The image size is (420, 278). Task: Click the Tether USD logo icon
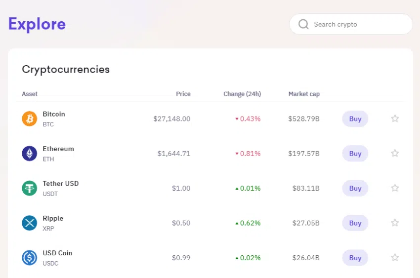point(30,188)
